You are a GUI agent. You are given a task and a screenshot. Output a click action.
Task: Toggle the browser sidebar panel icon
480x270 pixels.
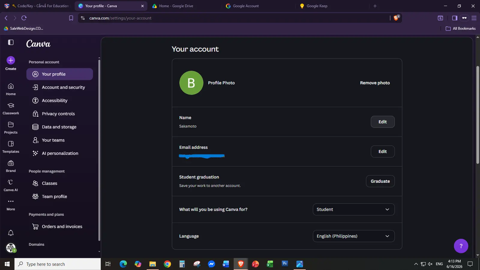454,18
